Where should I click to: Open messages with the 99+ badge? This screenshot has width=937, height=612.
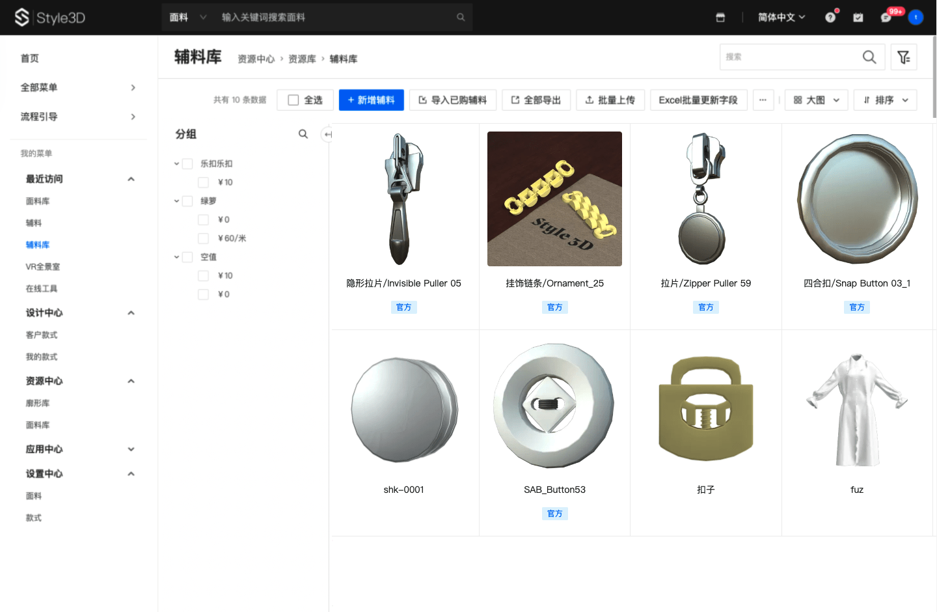tap(886, 18)
